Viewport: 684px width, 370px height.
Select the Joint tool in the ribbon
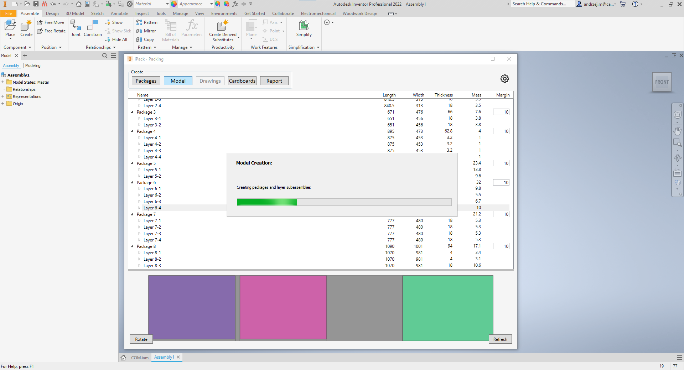(76, 26)
